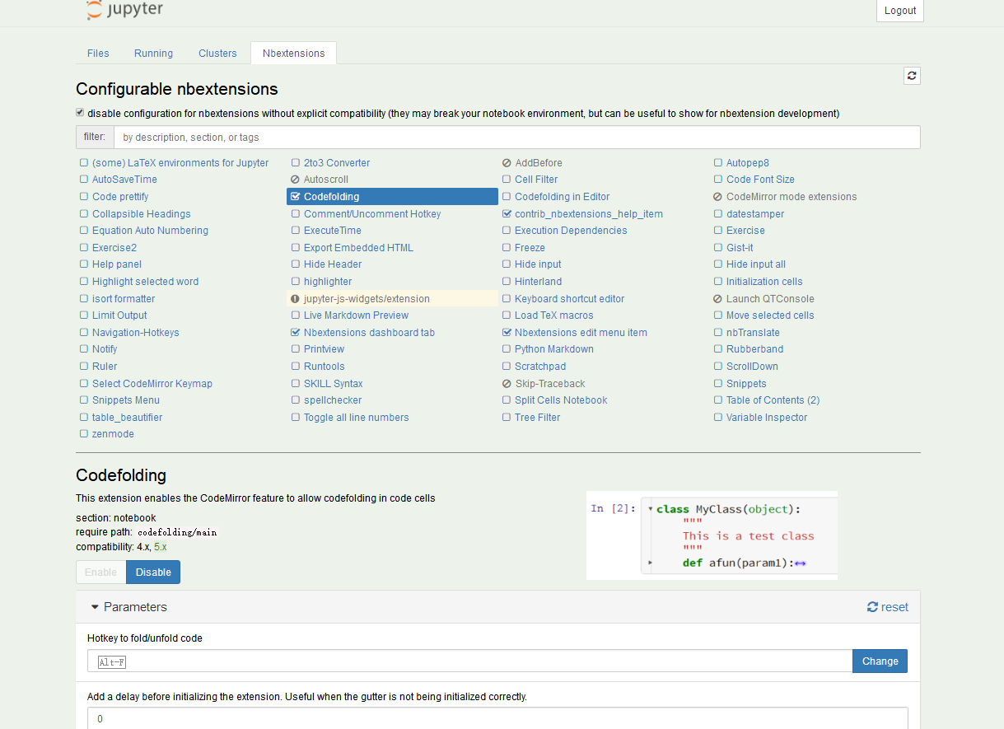Open the Files tab
This screenshot has height=729, width=1004.
click(98, 54)
